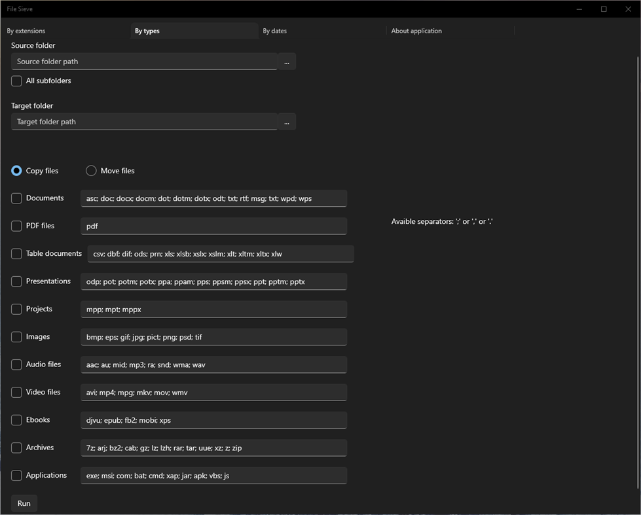Enable the All subfolders checkbox

(16, 80)
